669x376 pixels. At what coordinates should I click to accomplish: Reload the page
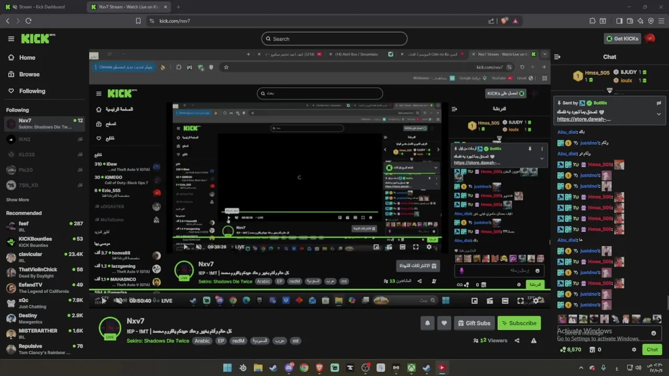click(28, 21)
